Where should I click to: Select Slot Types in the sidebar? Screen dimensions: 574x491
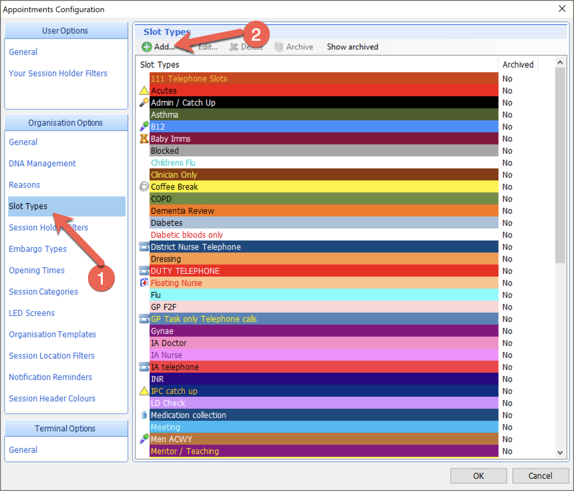[67, 206]
